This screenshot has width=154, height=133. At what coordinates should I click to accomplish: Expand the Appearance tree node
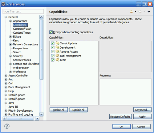10,21
